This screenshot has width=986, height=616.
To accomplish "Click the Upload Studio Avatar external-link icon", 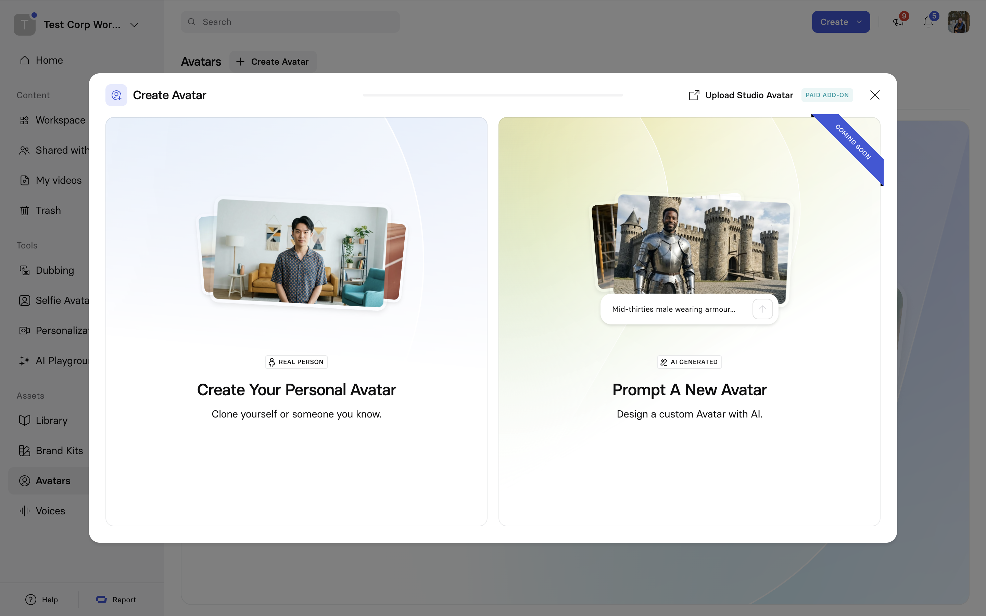I will click(x=694, y=95).
